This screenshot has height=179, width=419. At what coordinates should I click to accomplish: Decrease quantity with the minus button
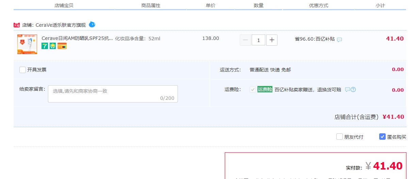pos(245,40)
